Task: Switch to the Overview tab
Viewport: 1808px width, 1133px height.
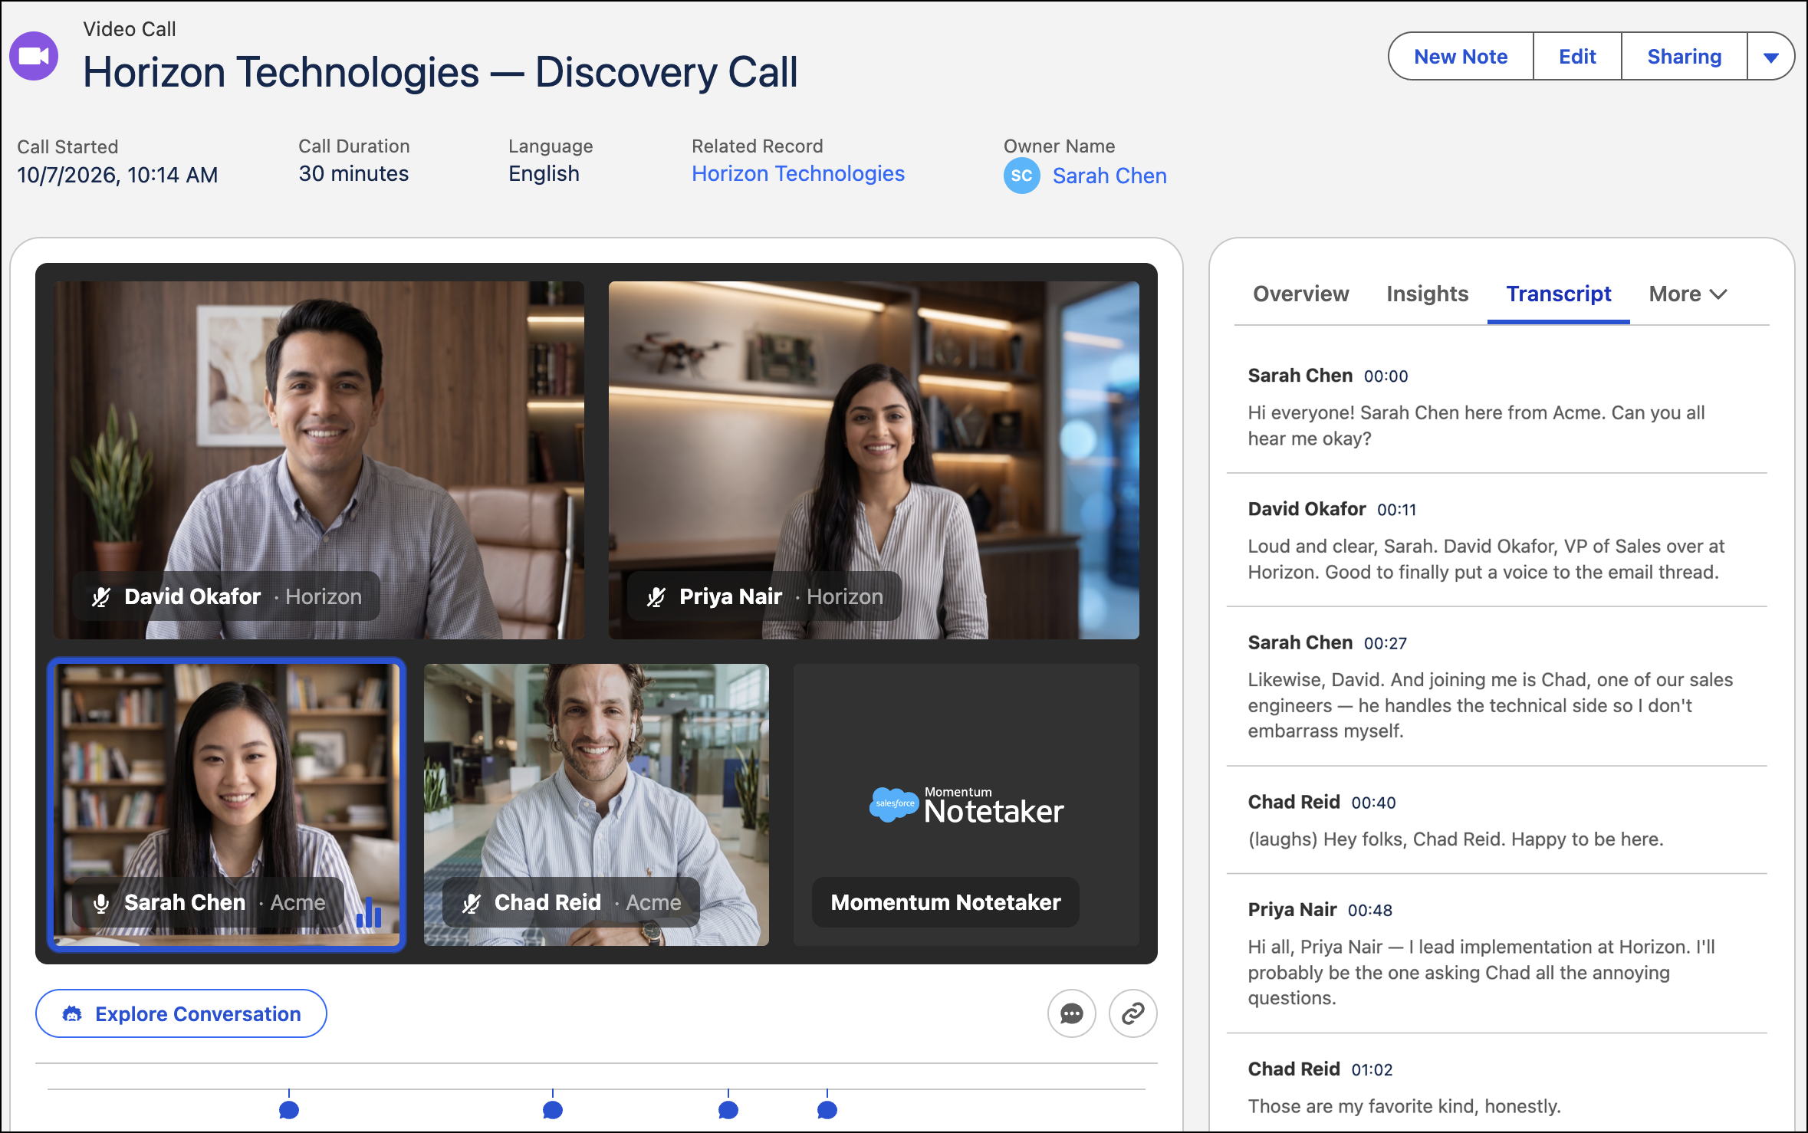Action: pos(1300,294)
